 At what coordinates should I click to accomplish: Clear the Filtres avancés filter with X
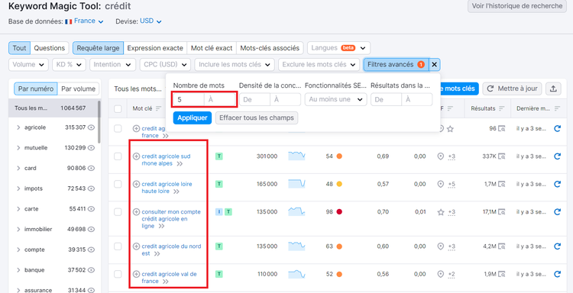tap(434, 65)
